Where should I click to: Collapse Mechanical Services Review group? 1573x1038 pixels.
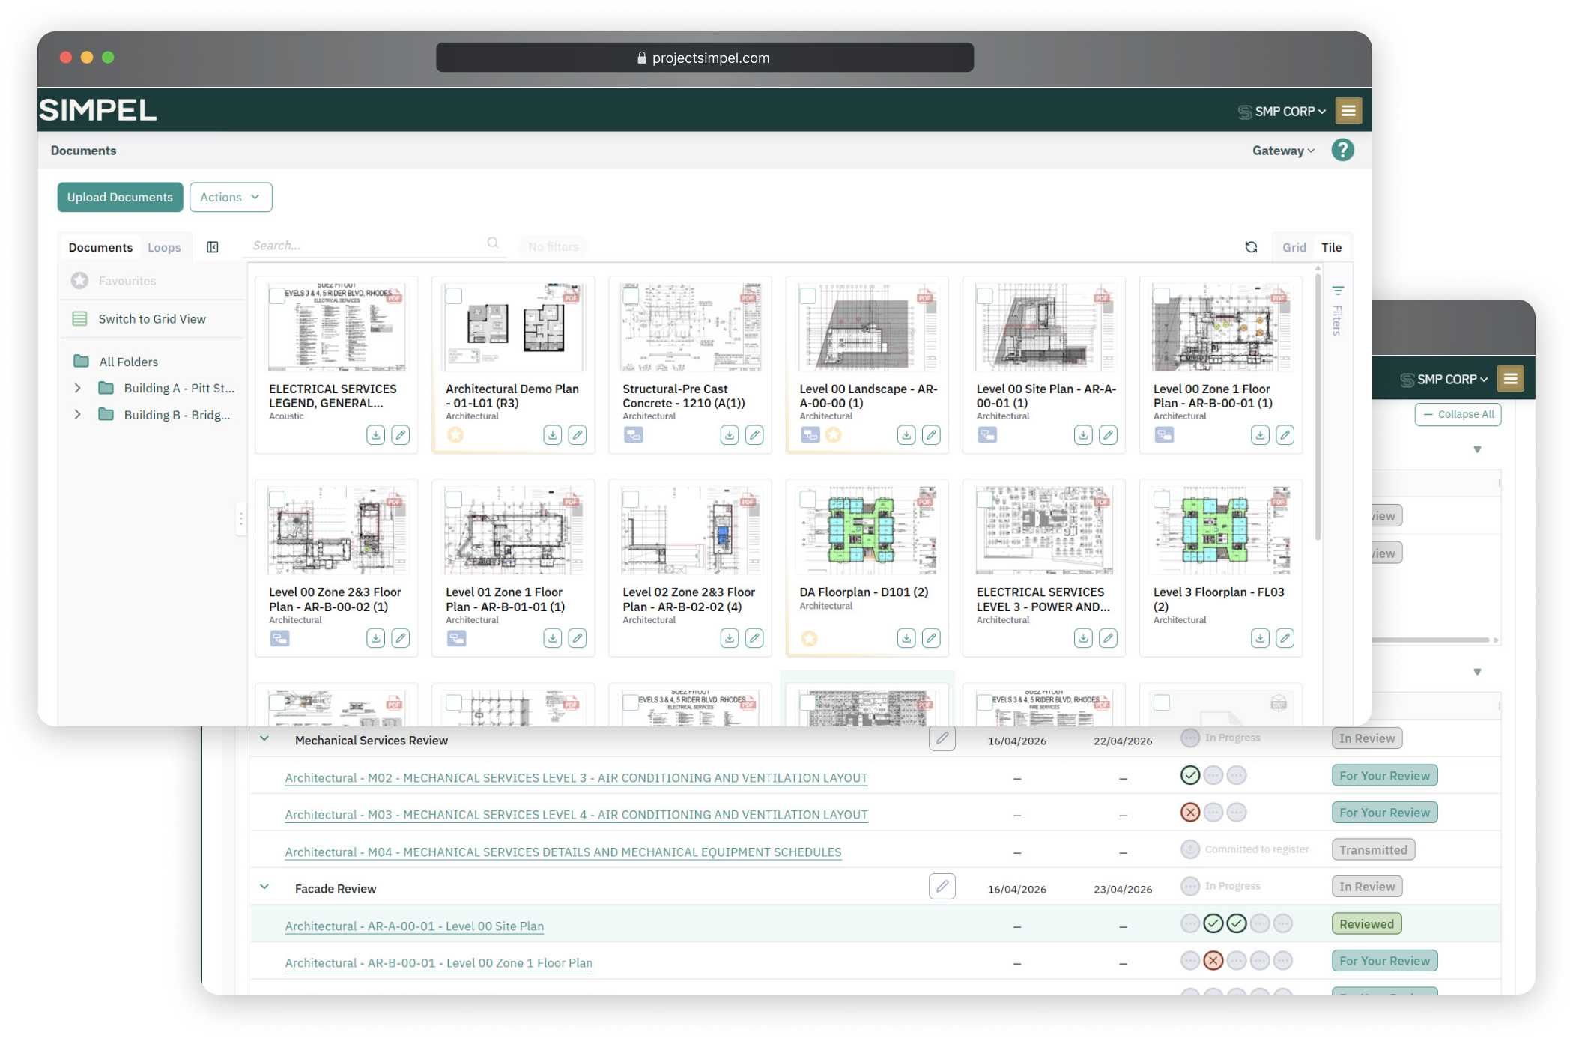click(x=264, y=738)
